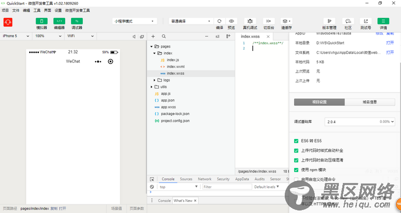Switch to the AppData devtools tab
The height and width of the screenshot is (213, 401).
point(242,179)
